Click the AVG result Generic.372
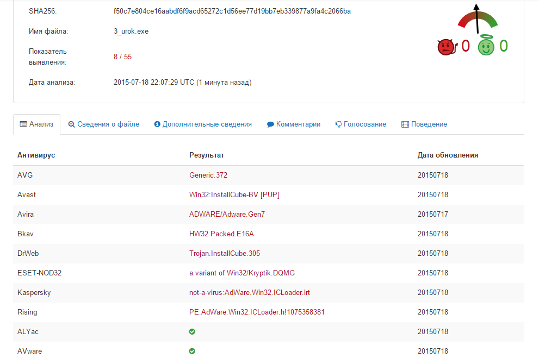The image size is (539, 358). [x=208, y=175]
